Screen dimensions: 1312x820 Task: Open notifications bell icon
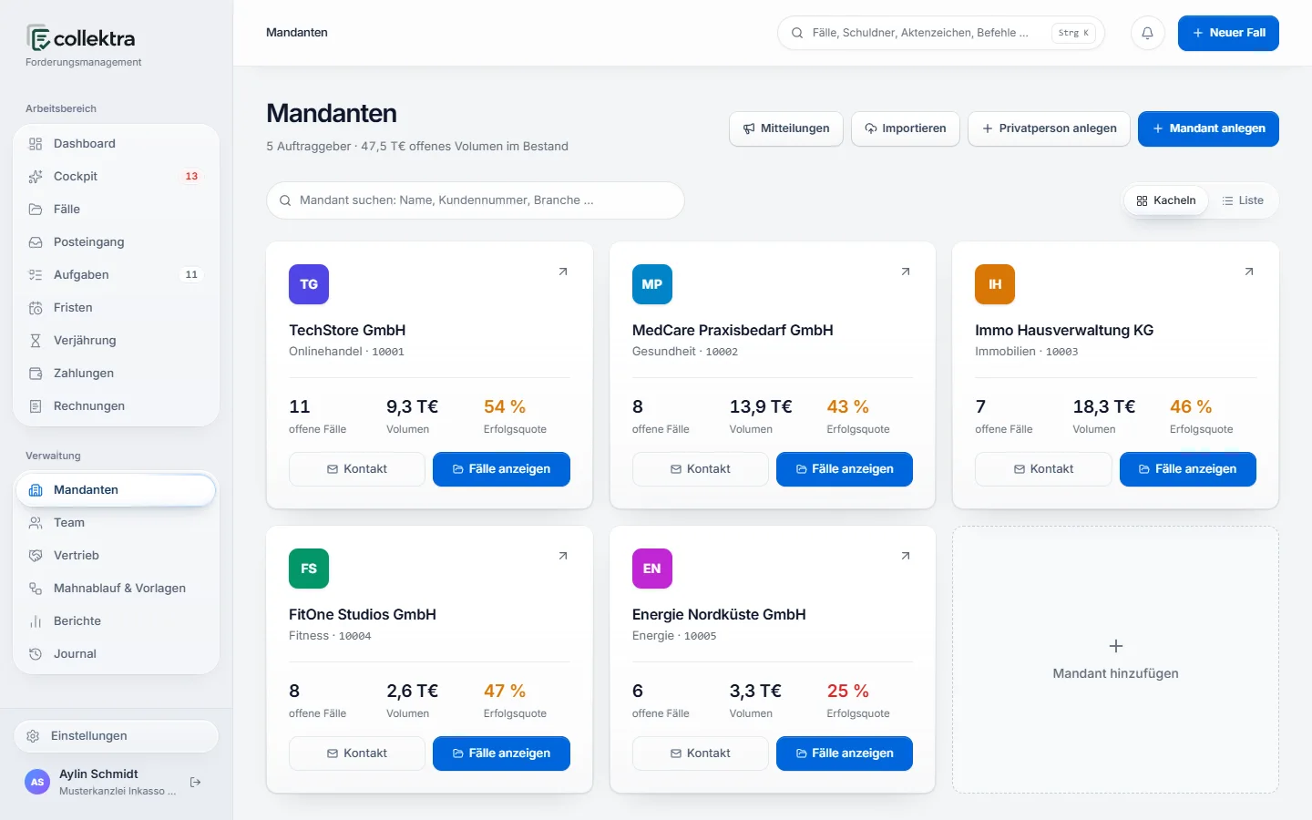(x=1147, y=33)
